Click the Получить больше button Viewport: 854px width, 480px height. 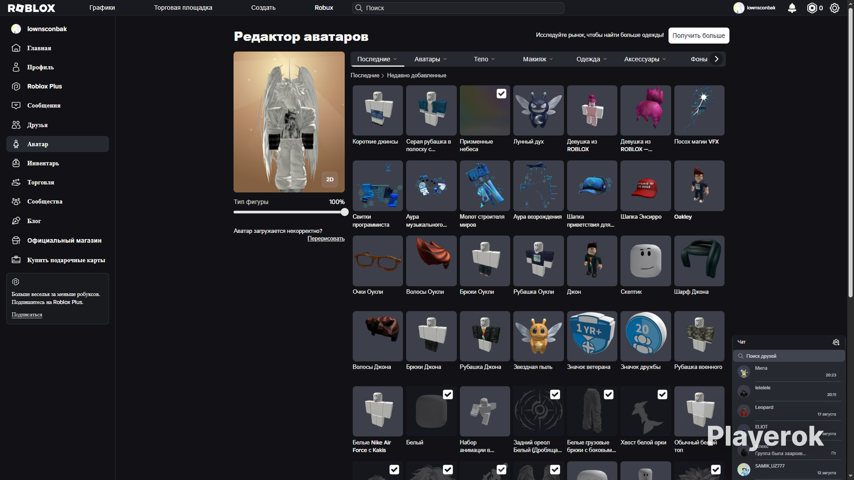pos(698,36)
